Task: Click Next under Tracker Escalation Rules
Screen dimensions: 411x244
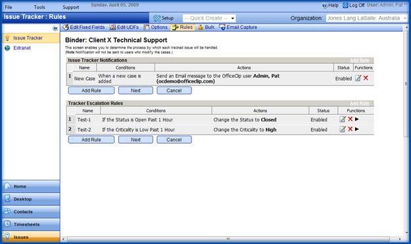Action: point(135,140)
